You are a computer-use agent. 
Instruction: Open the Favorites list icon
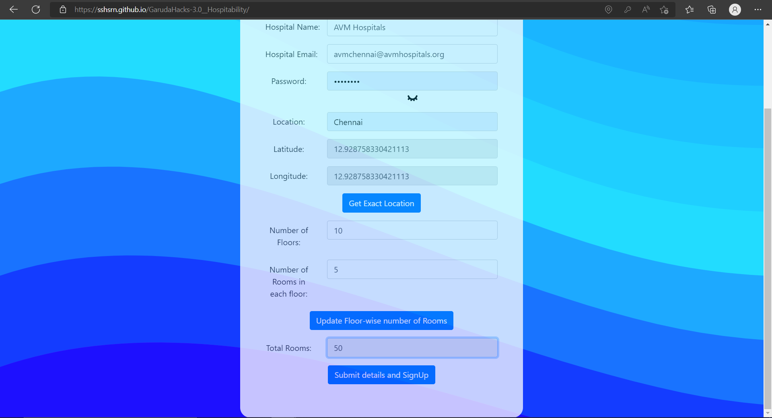pos(690,10)
